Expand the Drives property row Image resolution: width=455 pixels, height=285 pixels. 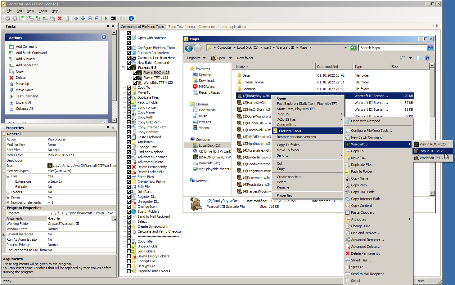point(8,197)
